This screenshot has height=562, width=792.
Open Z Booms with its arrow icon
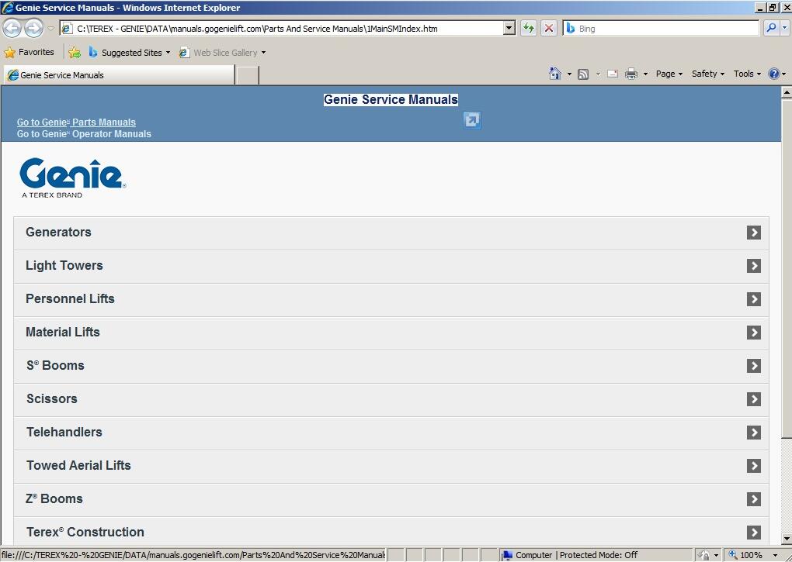(x=754, y=498)
